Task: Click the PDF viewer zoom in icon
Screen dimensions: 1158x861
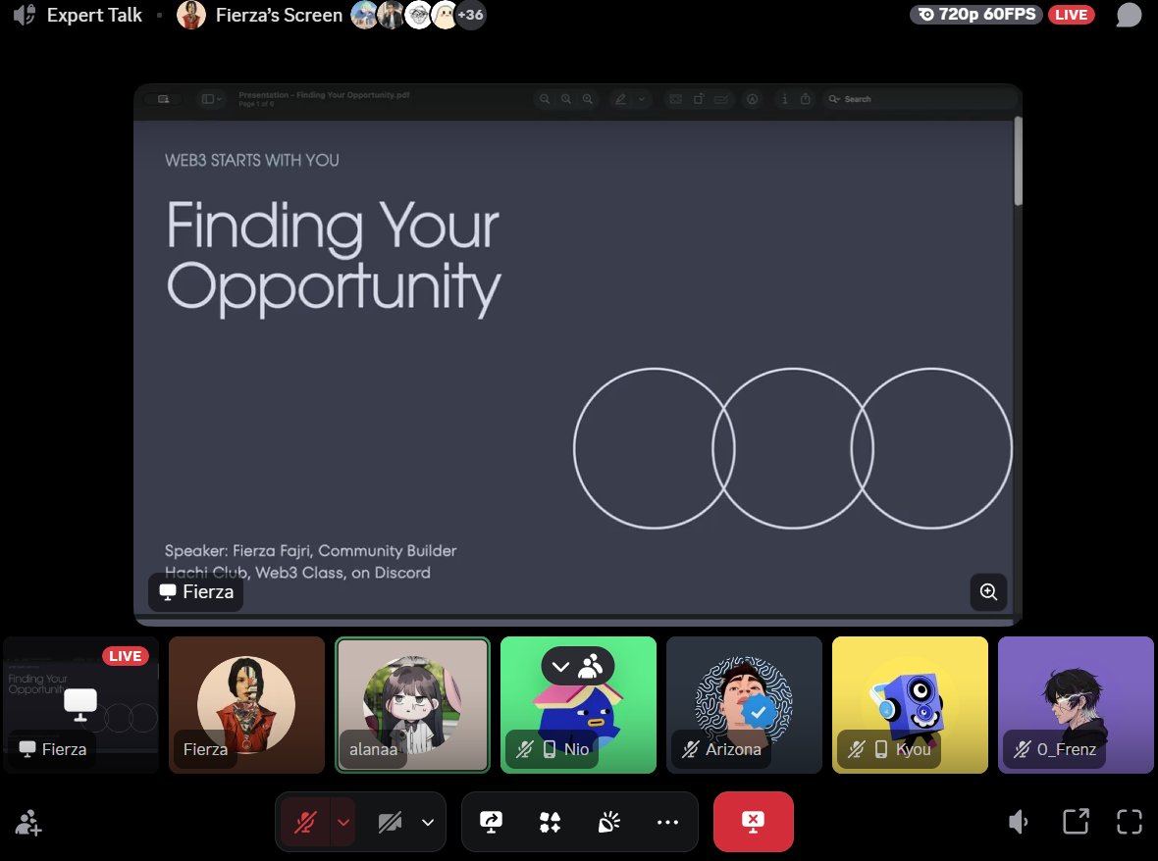Action: pyautogui.click(x=587, y=99)
